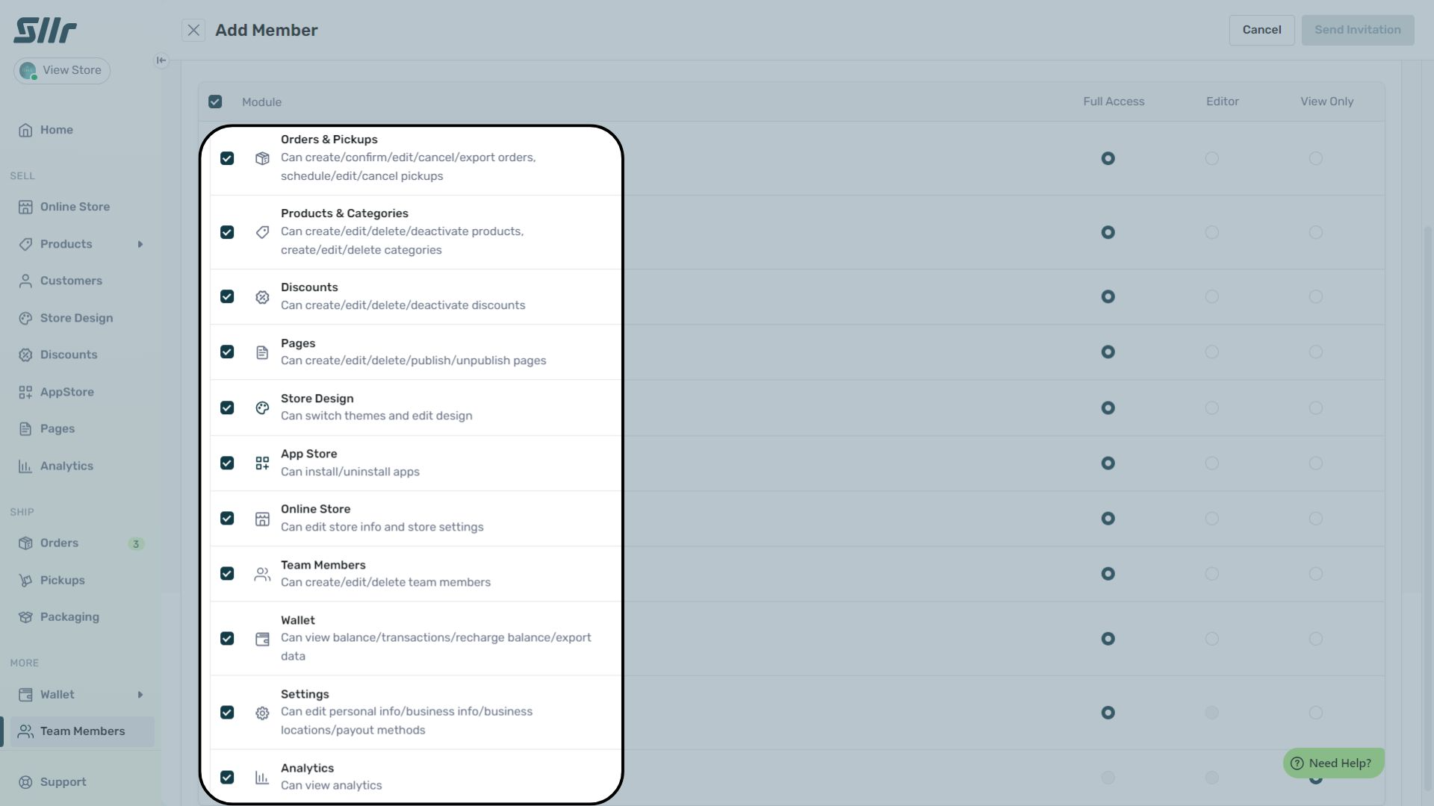Expand the Wallet submenu arrow in sidebar
1434x806 pixels.
pyautogui.click(x=140, y=695)
